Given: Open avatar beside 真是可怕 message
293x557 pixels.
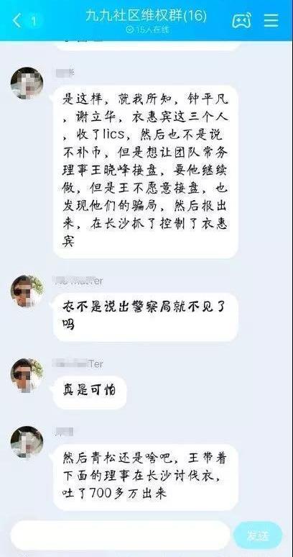Looking at the screenshot, I should pyautogui.click(x=27, y=375).
